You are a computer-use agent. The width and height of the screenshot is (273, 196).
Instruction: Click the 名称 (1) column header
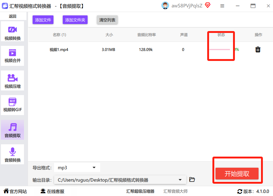pyautogui.click(x=60, y=35)
